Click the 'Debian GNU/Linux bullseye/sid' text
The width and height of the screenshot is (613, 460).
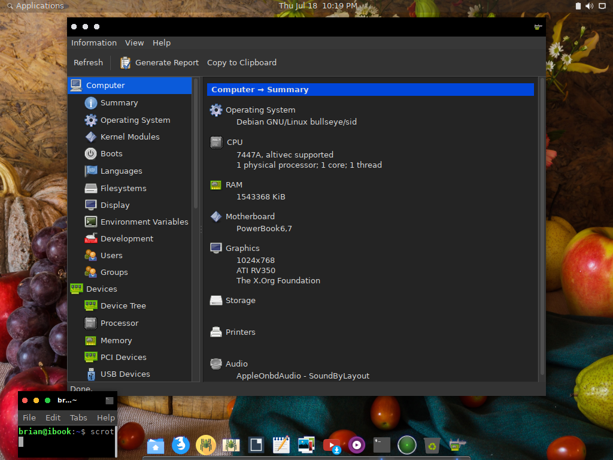click(296, 122)
